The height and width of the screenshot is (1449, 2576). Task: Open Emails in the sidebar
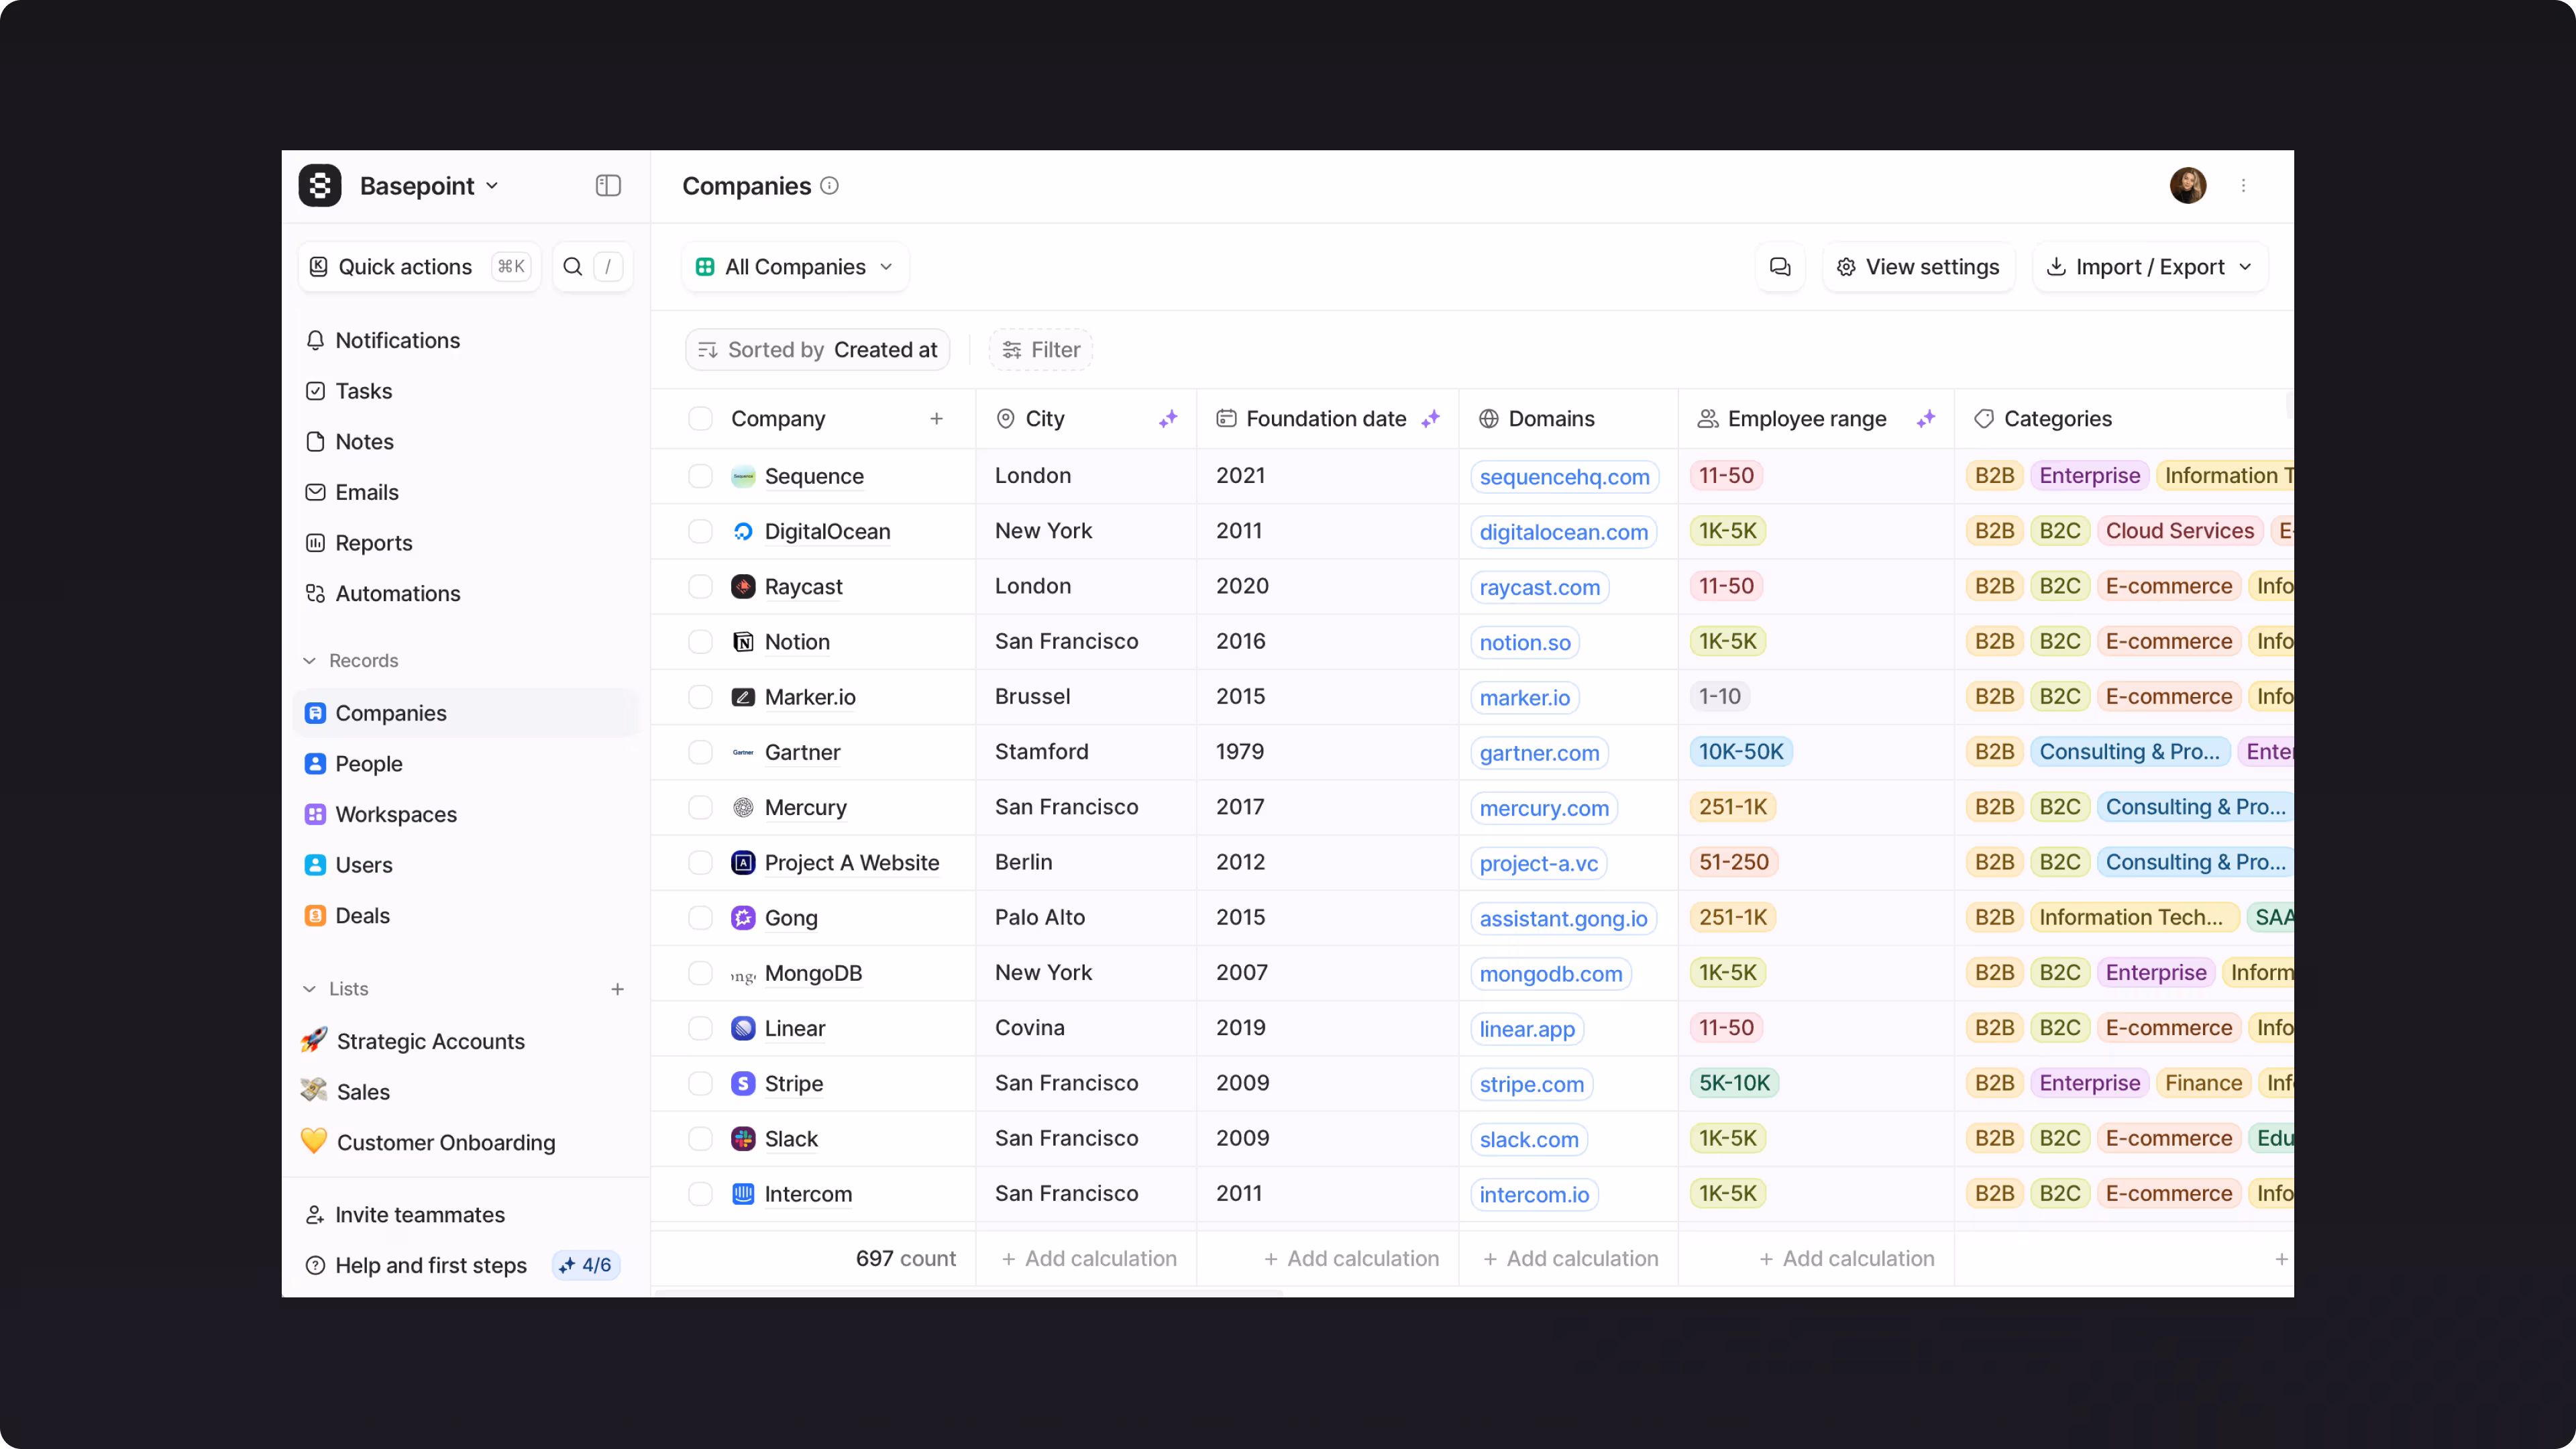[x=467, y=493]
